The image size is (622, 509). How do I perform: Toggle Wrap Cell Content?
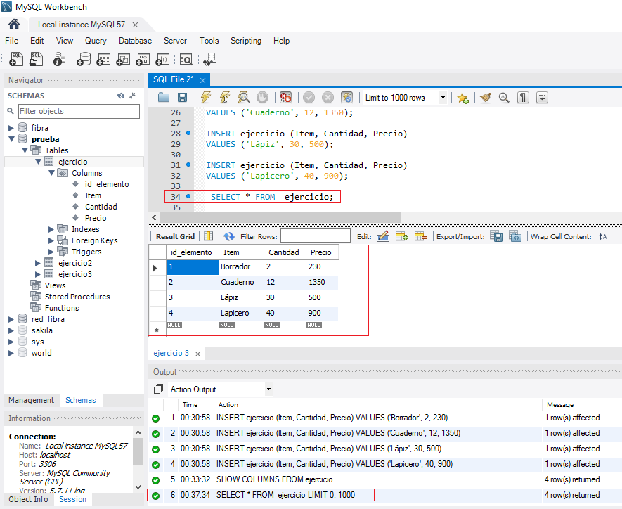602,236
